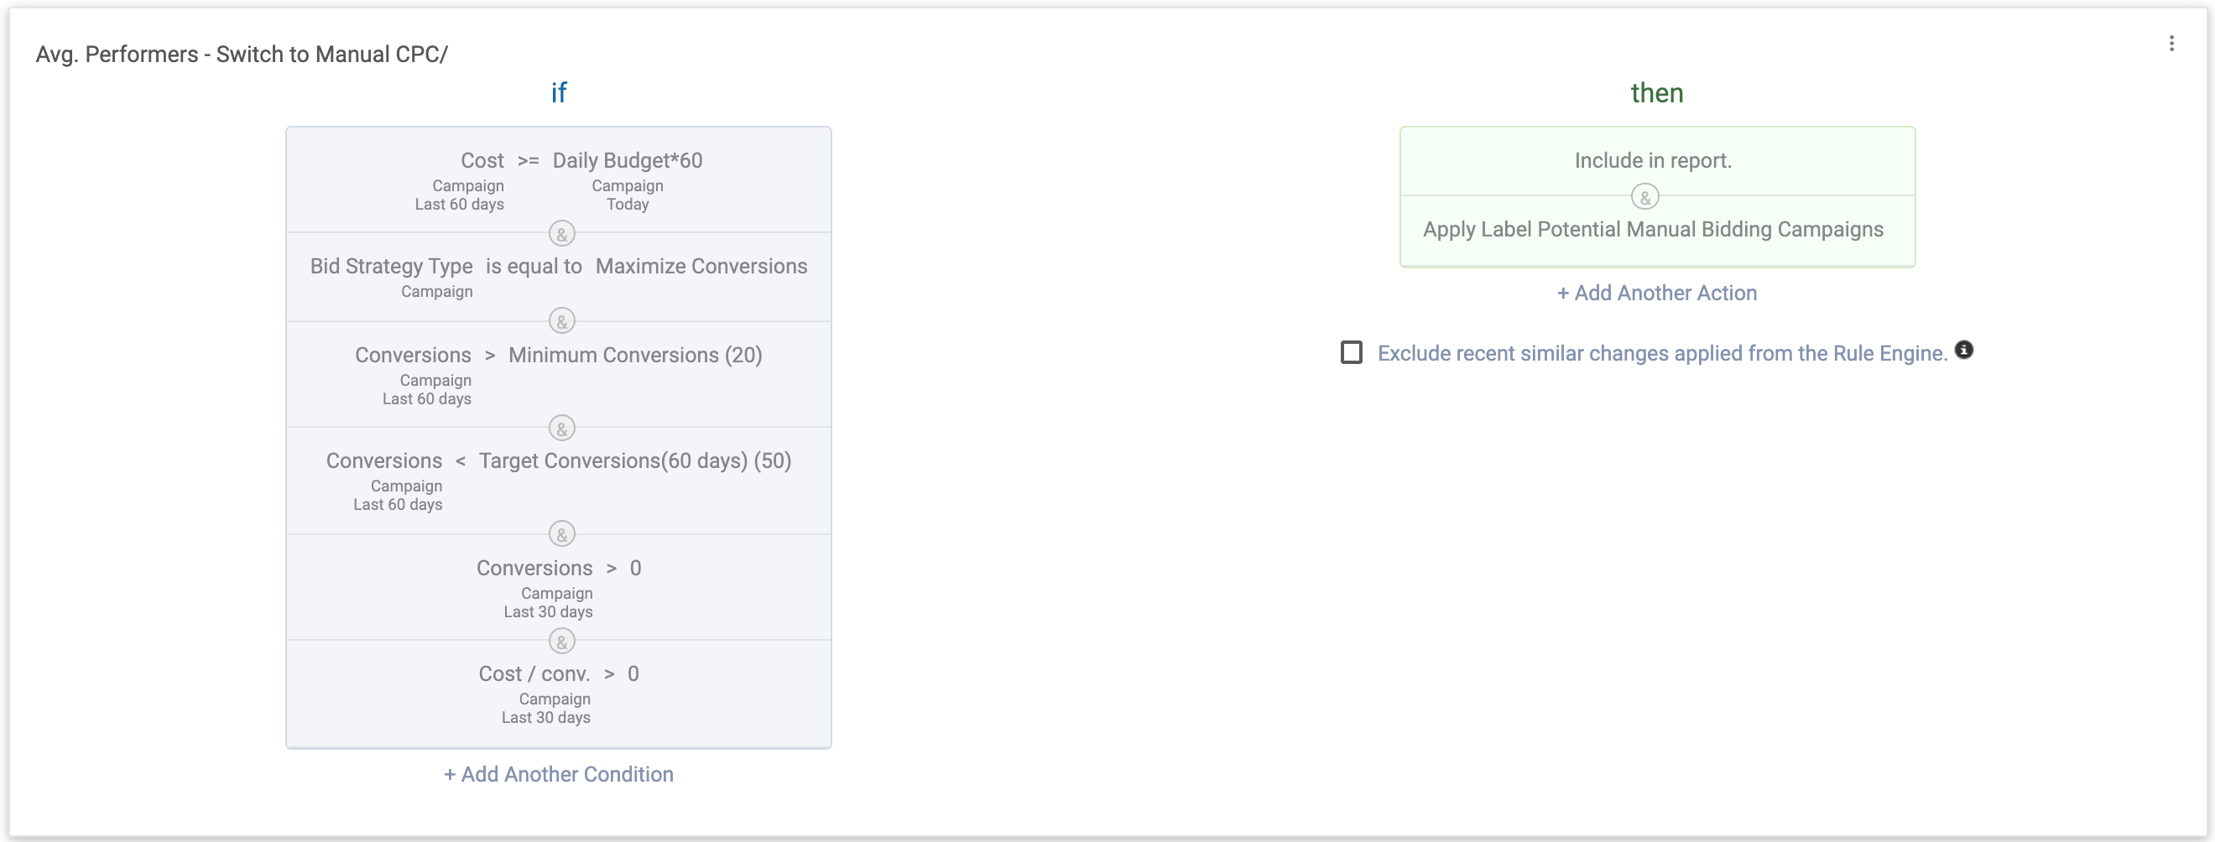Edit the rule title Avg. Performers - Switch to Manual CPC
The width and height of the screenshot is (2215, 842).
click(x=242, y=55)
